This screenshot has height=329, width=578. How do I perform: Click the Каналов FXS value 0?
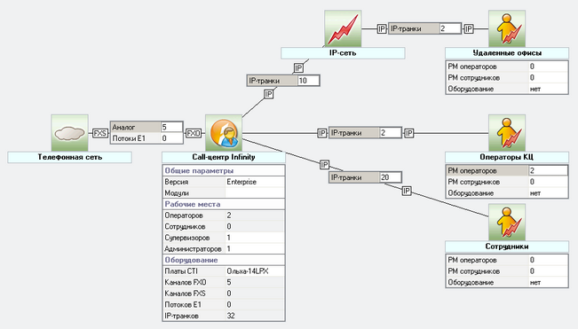[254, 294]
